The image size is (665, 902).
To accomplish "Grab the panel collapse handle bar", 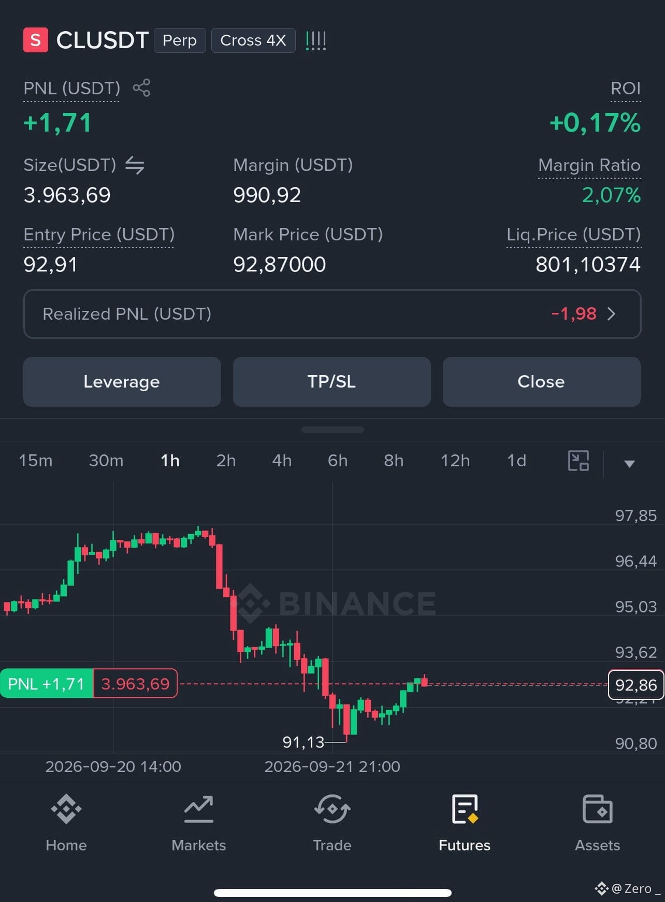I will click(332, 429).
